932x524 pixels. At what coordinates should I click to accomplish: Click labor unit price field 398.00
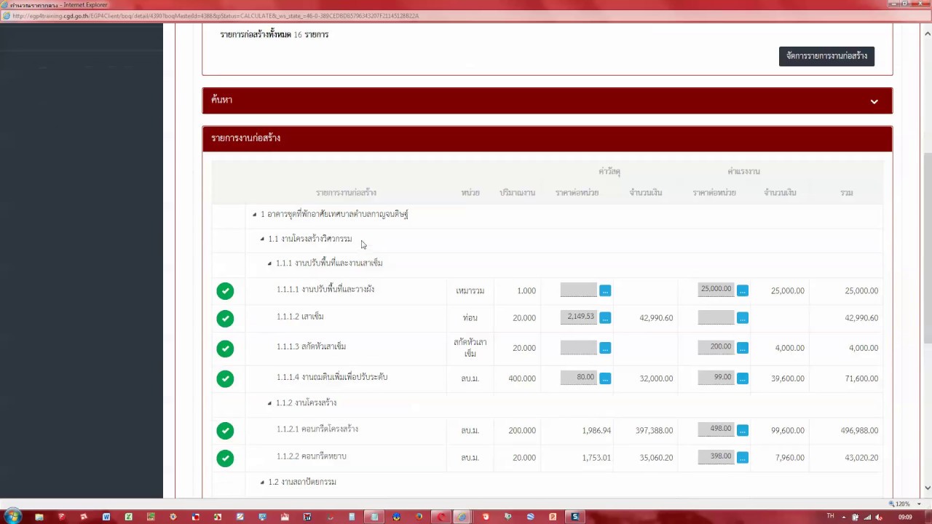point(716,457)
